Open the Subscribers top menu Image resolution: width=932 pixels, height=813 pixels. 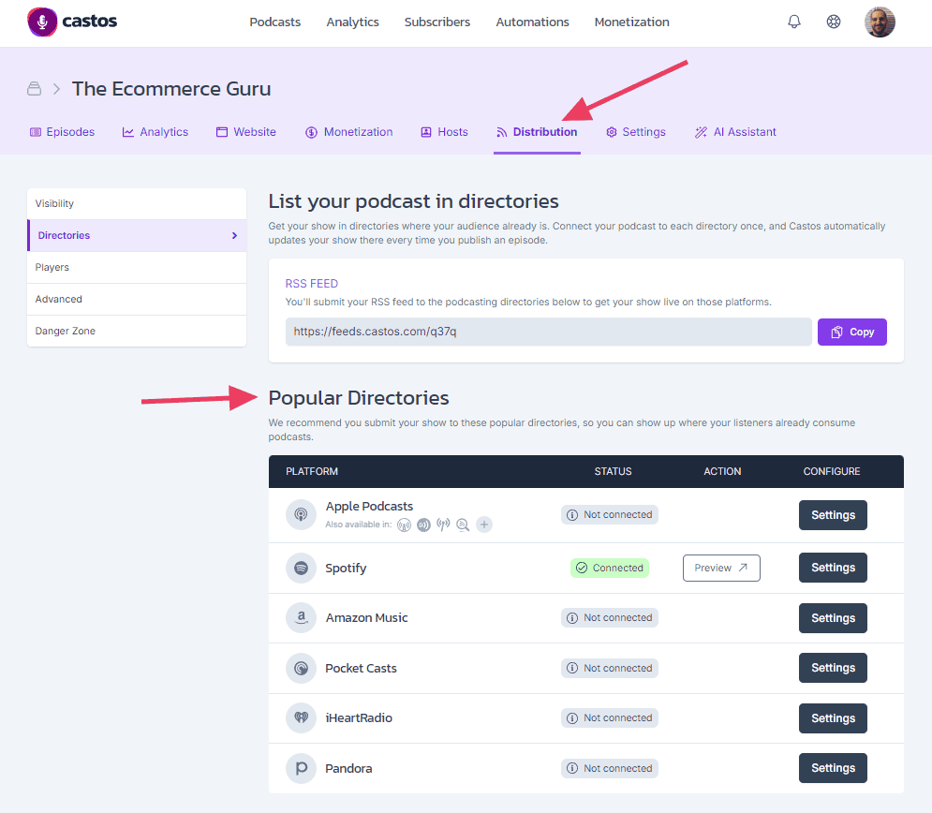click(x=437, y=22)
